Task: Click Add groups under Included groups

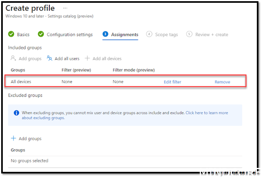Action: [x=30, y=58]
